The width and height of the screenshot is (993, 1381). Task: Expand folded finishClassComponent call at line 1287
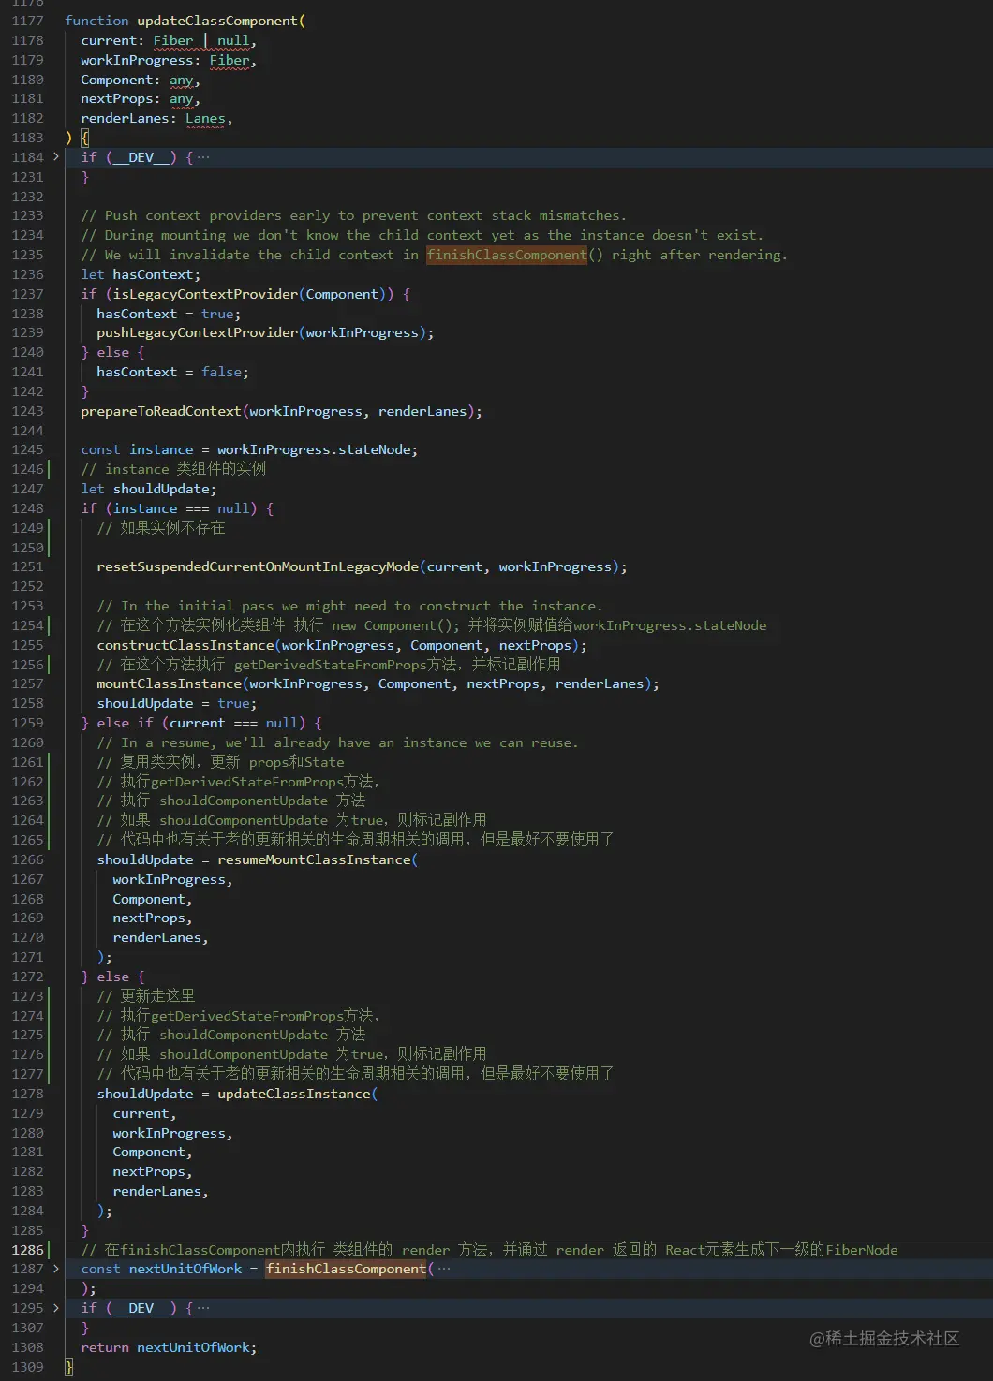click(x=56, y=1269)
